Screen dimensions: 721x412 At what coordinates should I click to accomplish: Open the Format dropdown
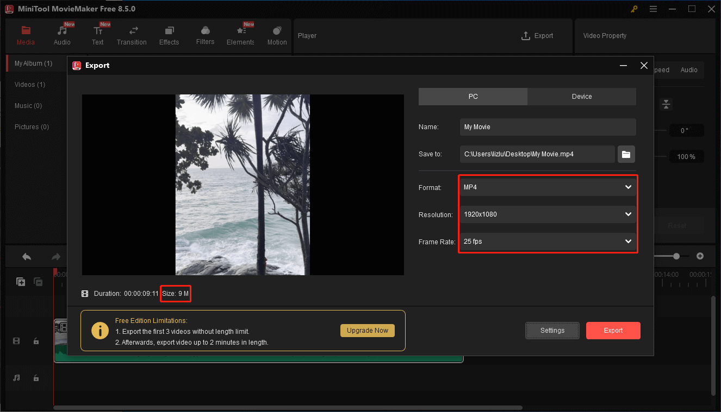[547, 187]
